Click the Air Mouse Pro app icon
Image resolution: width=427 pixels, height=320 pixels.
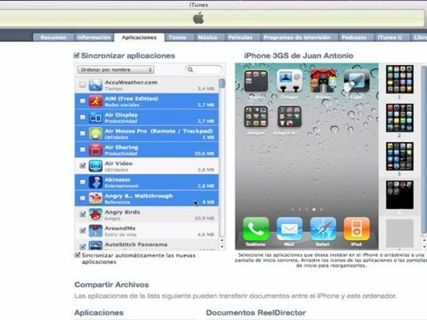tap(95, 134)
